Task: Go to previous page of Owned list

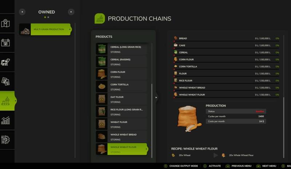Action: point(22,12)
